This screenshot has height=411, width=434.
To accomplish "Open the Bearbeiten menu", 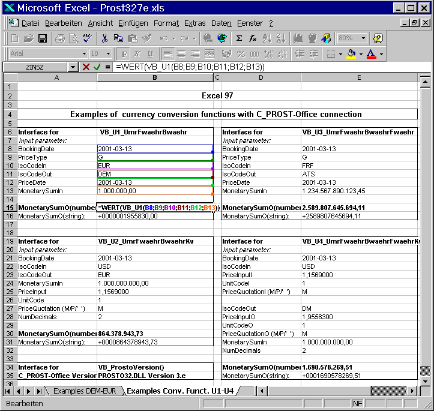I will 64,23.
